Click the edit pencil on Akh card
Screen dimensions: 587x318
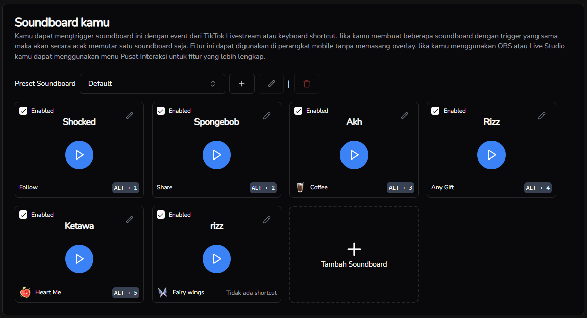(404, 116)
